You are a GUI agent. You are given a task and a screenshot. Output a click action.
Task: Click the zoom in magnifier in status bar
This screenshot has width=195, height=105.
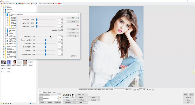[x=148, y=89]
